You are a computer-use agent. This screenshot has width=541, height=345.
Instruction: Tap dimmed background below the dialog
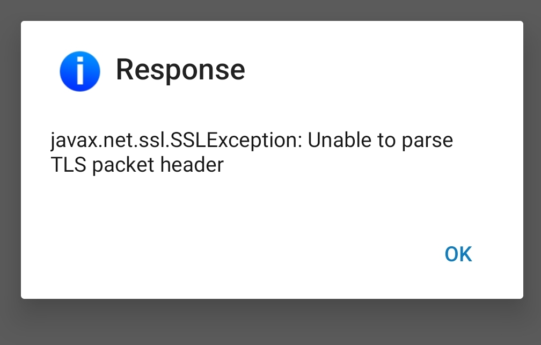(270, 322)
